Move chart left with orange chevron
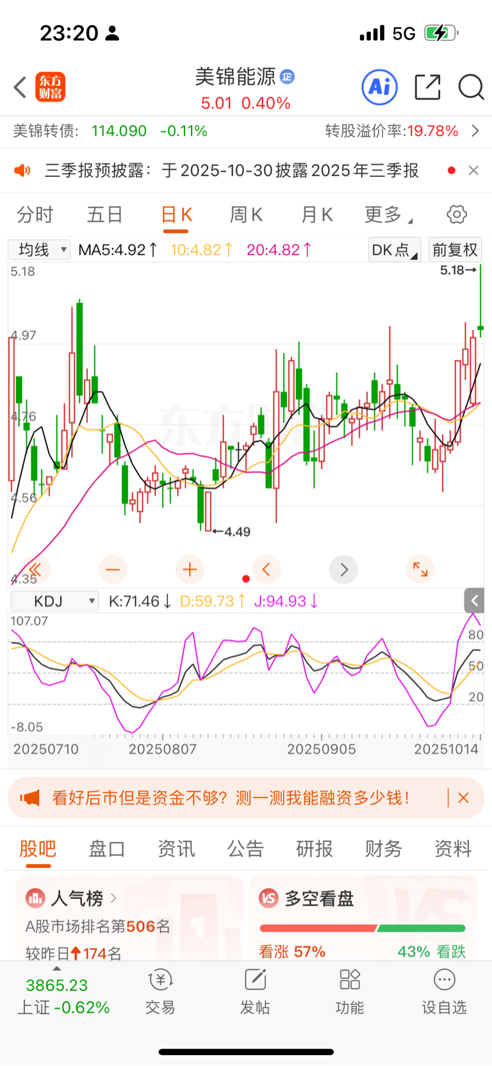This screenshot has width=492, height=1066. 266,569
